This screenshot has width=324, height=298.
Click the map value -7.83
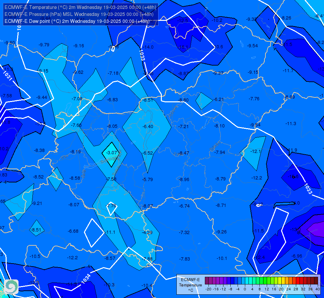184,259
